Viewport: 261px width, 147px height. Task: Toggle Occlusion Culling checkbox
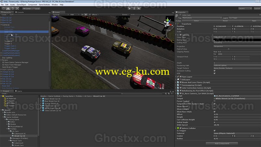[214, 71]
